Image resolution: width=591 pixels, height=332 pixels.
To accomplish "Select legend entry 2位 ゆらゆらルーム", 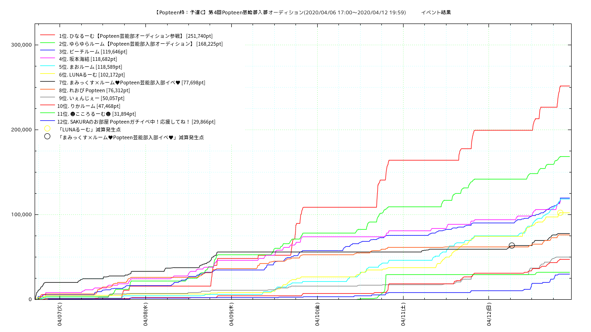I will click(140, 44).
